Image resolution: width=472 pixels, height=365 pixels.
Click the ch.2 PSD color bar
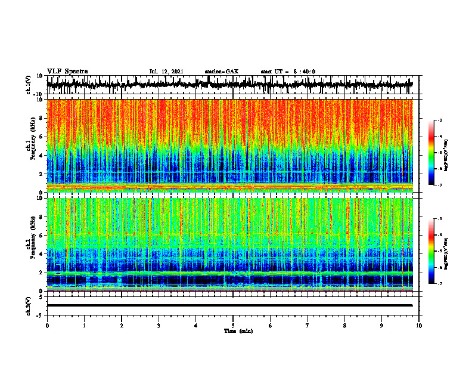tap(431, 251)
